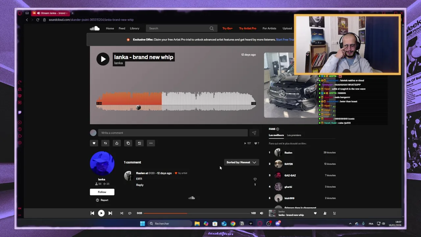421x237 pixels.
Task: Click the Write a comment field
Action: click(x=173, y=133)
